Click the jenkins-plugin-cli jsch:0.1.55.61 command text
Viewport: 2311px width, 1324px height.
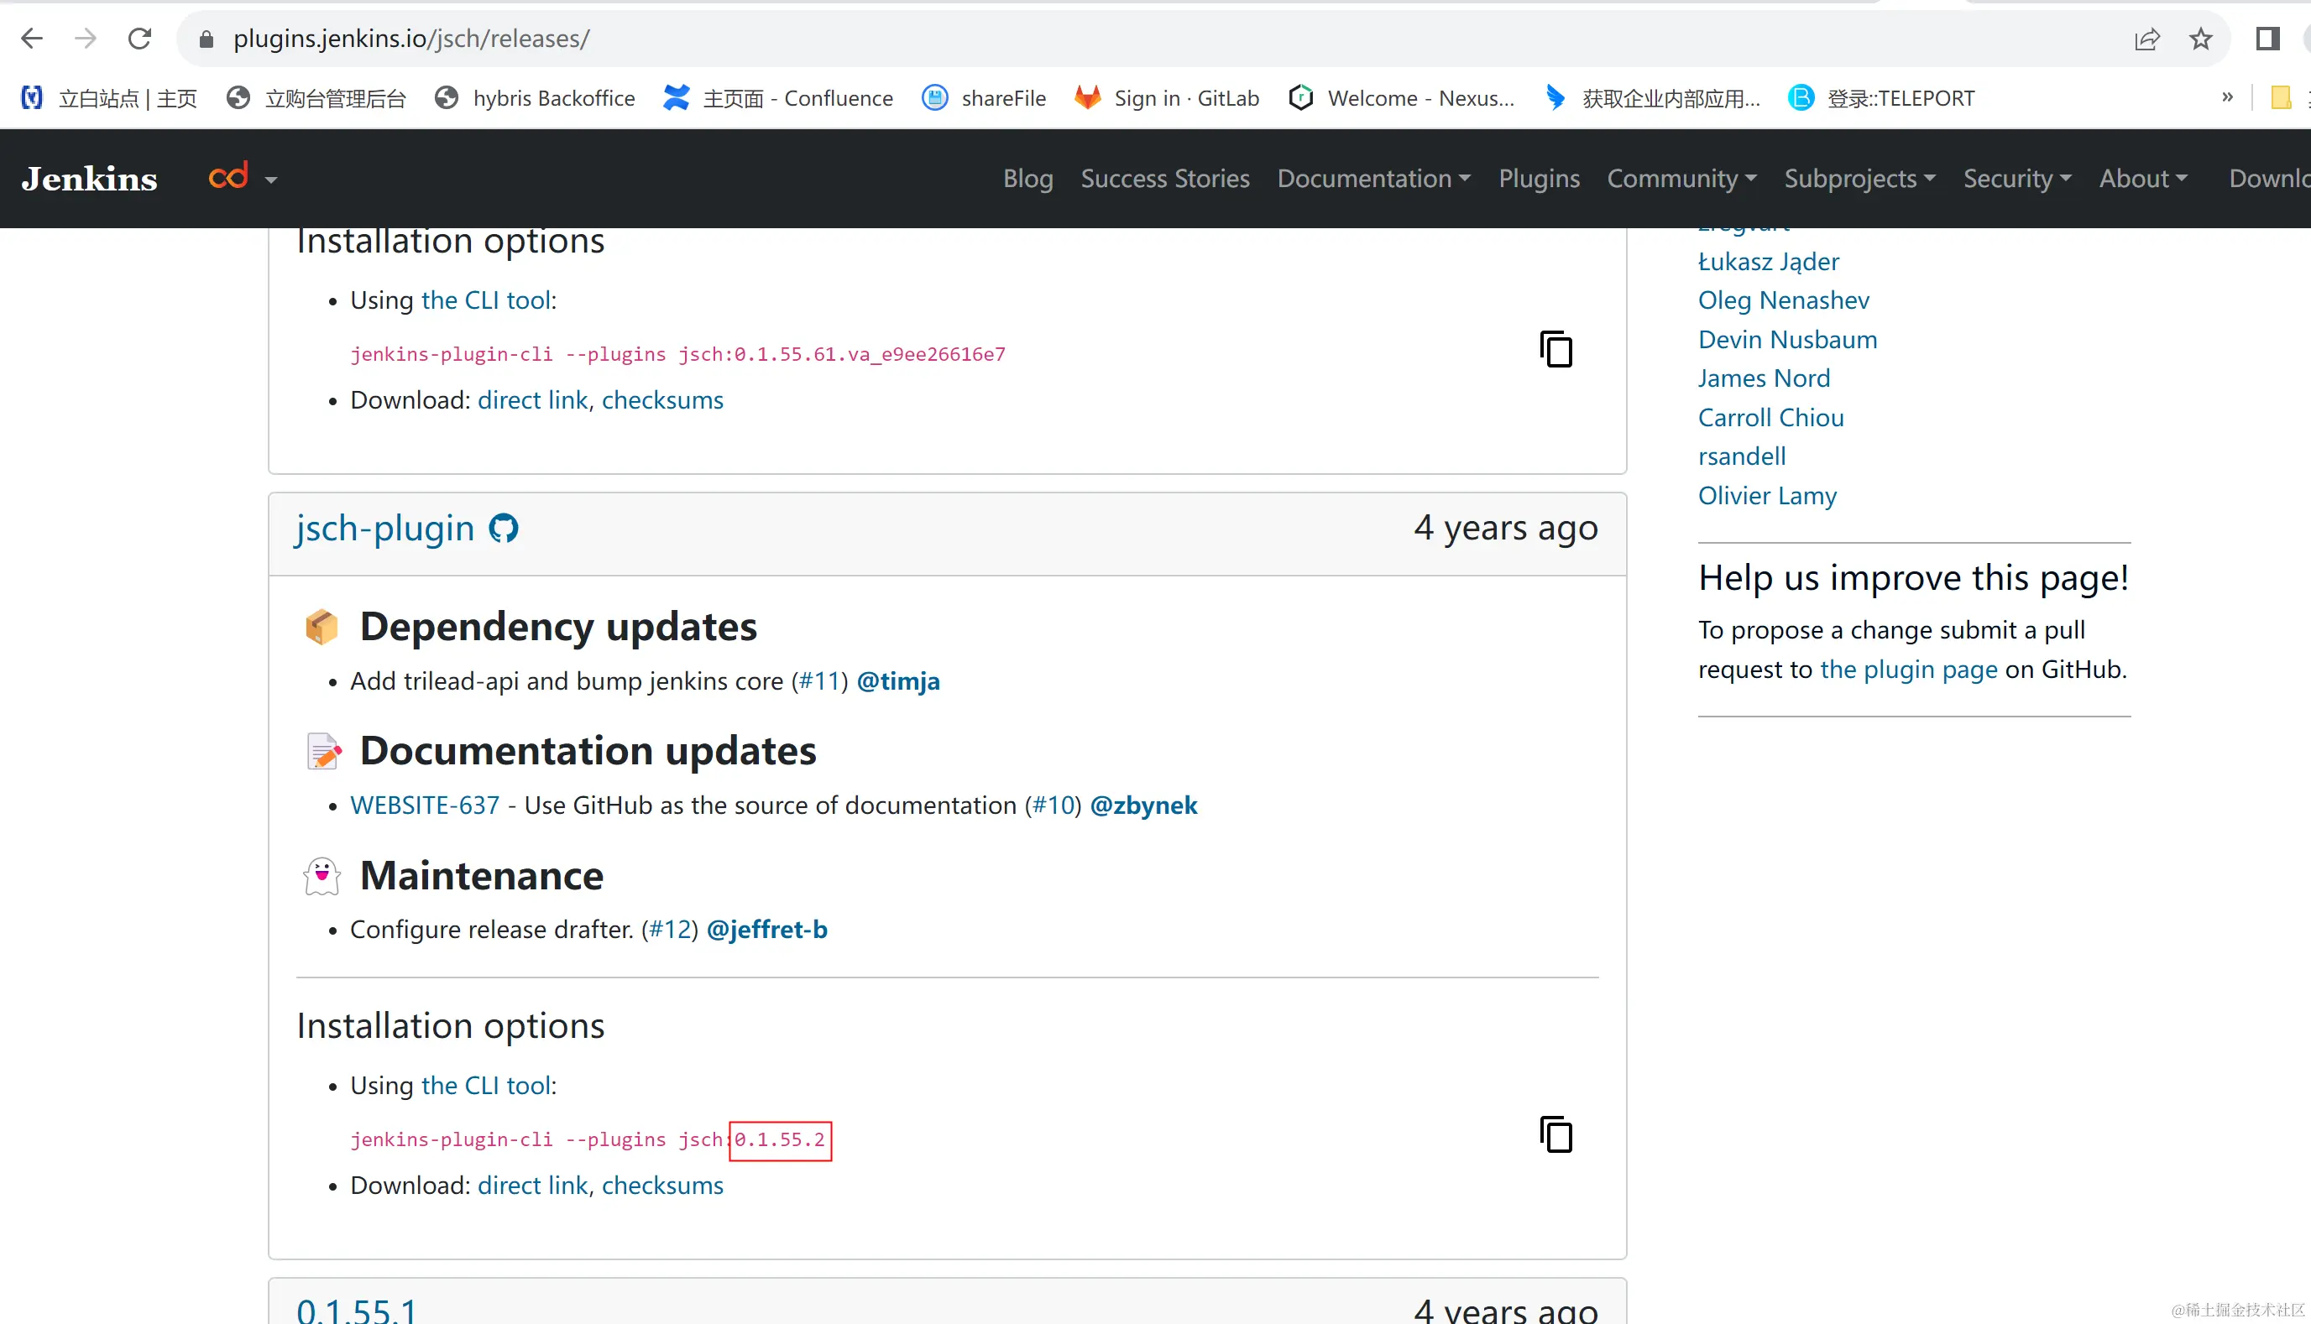(x=677, y=355)
